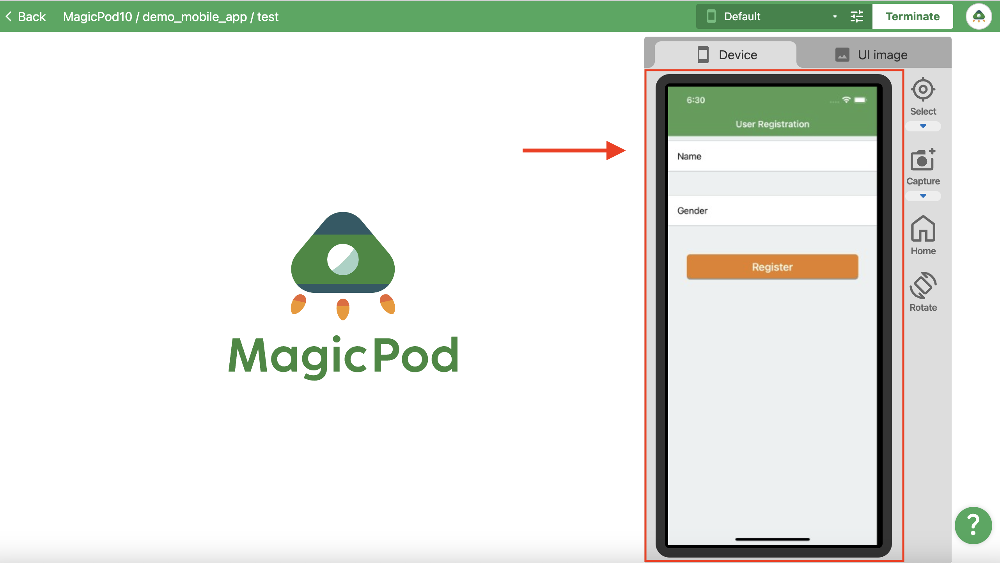
Task: Open the user avatar menu
Action: (x=979, y=16)
